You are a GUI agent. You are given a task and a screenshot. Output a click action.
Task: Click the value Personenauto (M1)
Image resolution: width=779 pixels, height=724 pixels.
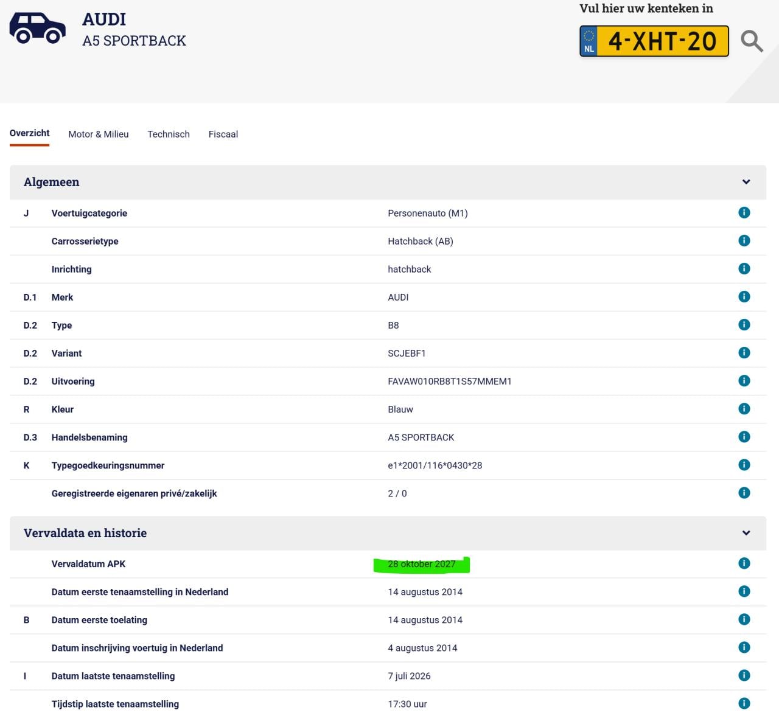[x=428, y=214]
